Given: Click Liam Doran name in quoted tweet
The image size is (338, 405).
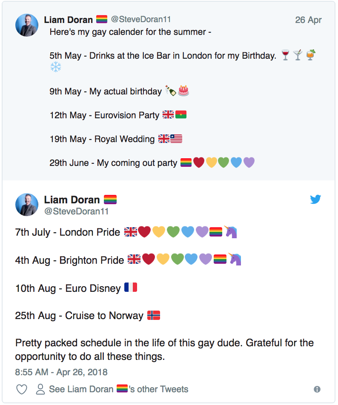Looking at the screenshot, I should point(69,20).
